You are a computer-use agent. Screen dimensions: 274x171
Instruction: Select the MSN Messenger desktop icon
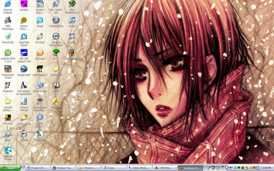(x=8, y=23)
